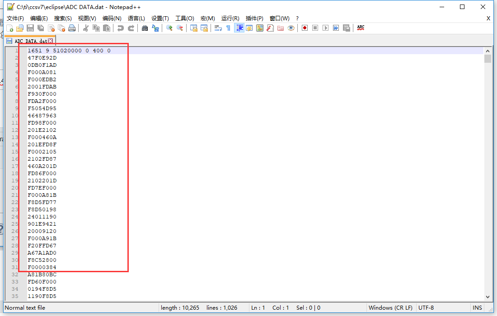Create a new file with toolbar icon
This screenshot has width=497, height=316.
(10, 28)
